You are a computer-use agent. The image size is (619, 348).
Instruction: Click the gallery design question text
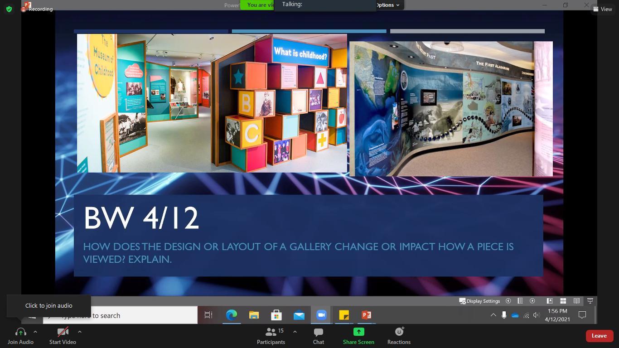click(x=299, y=253)
